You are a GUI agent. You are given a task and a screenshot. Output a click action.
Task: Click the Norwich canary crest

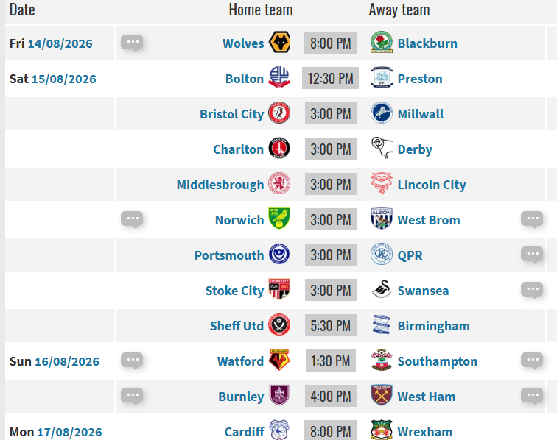click(279, 219)
